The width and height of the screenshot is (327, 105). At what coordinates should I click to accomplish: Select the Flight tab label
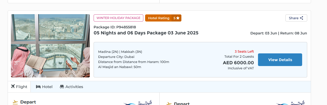(x=22, y=87)
